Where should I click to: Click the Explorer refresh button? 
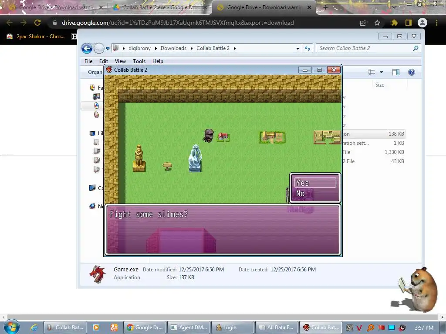(x=307, y=49)
